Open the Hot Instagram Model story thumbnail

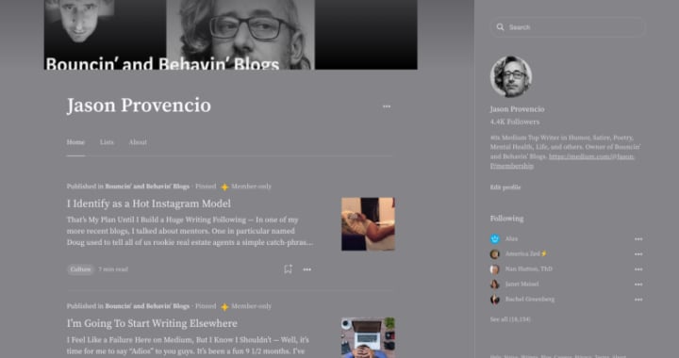click(368, 224)
